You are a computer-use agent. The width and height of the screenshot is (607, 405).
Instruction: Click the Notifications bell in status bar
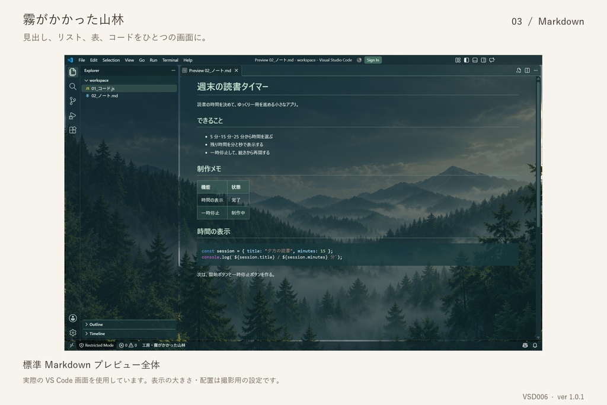pyautogui.click(x=535, y=345)
